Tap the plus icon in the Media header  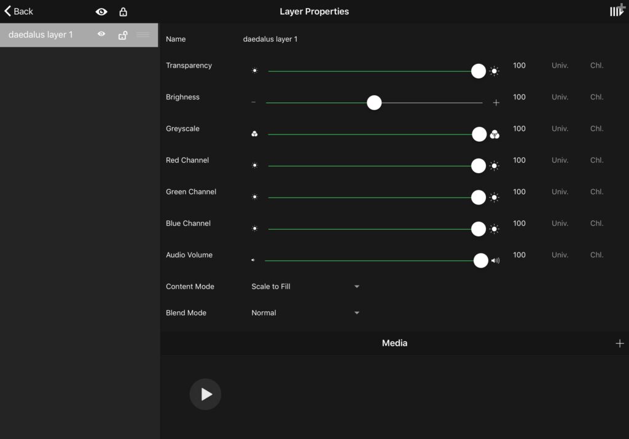(x=619, y=343)
